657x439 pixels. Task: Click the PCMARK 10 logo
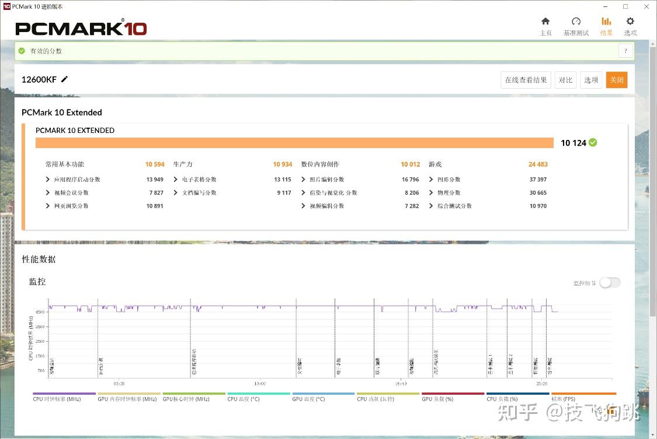pyautogui.click(x=81, y=28)
